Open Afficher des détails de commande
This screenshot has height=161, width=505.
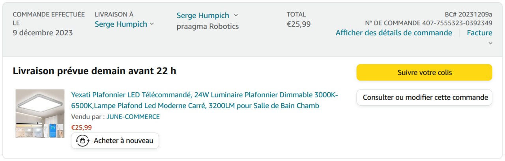[x=394, y=33]
